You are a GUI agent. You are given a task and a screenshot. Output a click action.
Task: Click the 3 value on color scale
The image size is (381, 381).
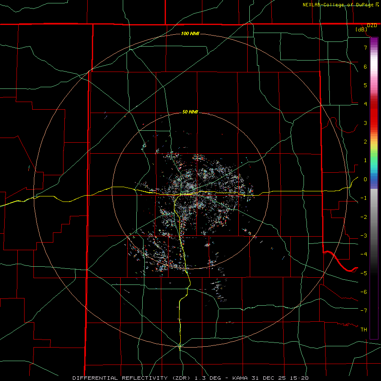pyautogui.click(x=365, y=123)
